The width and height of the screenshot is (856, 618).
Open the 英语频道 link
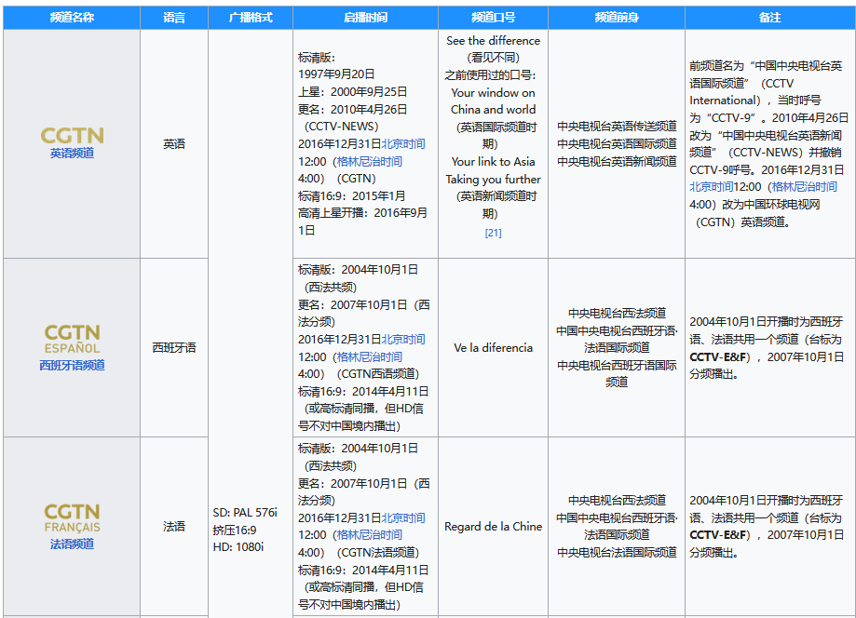tap(72, 154)
